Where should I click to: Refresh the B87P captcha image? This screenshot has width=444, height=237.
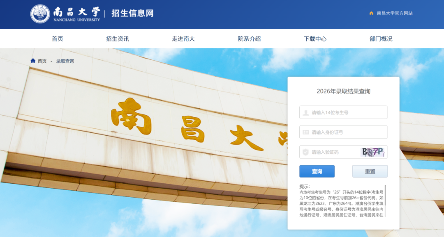click(x=373, y=152)
